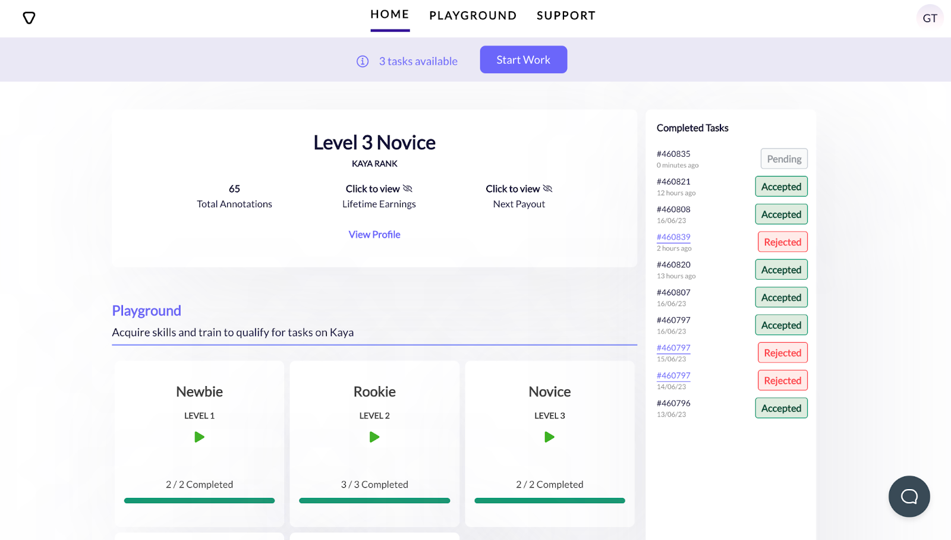Image resolution: width=951 pixels, height=540 pixels.
Task: Click Accepted badge for task #460821
Action: coord(782,187)
